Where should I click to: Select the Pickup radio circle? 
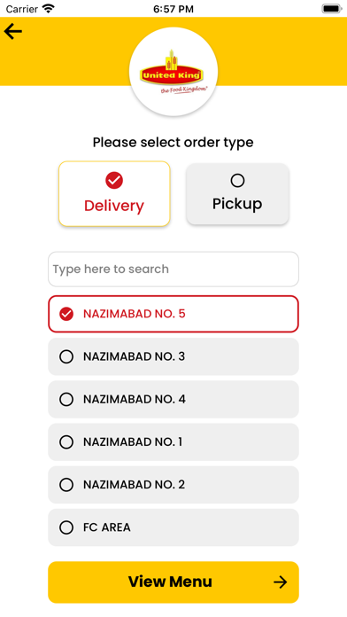pyautogui.click(x=237, y=181)
